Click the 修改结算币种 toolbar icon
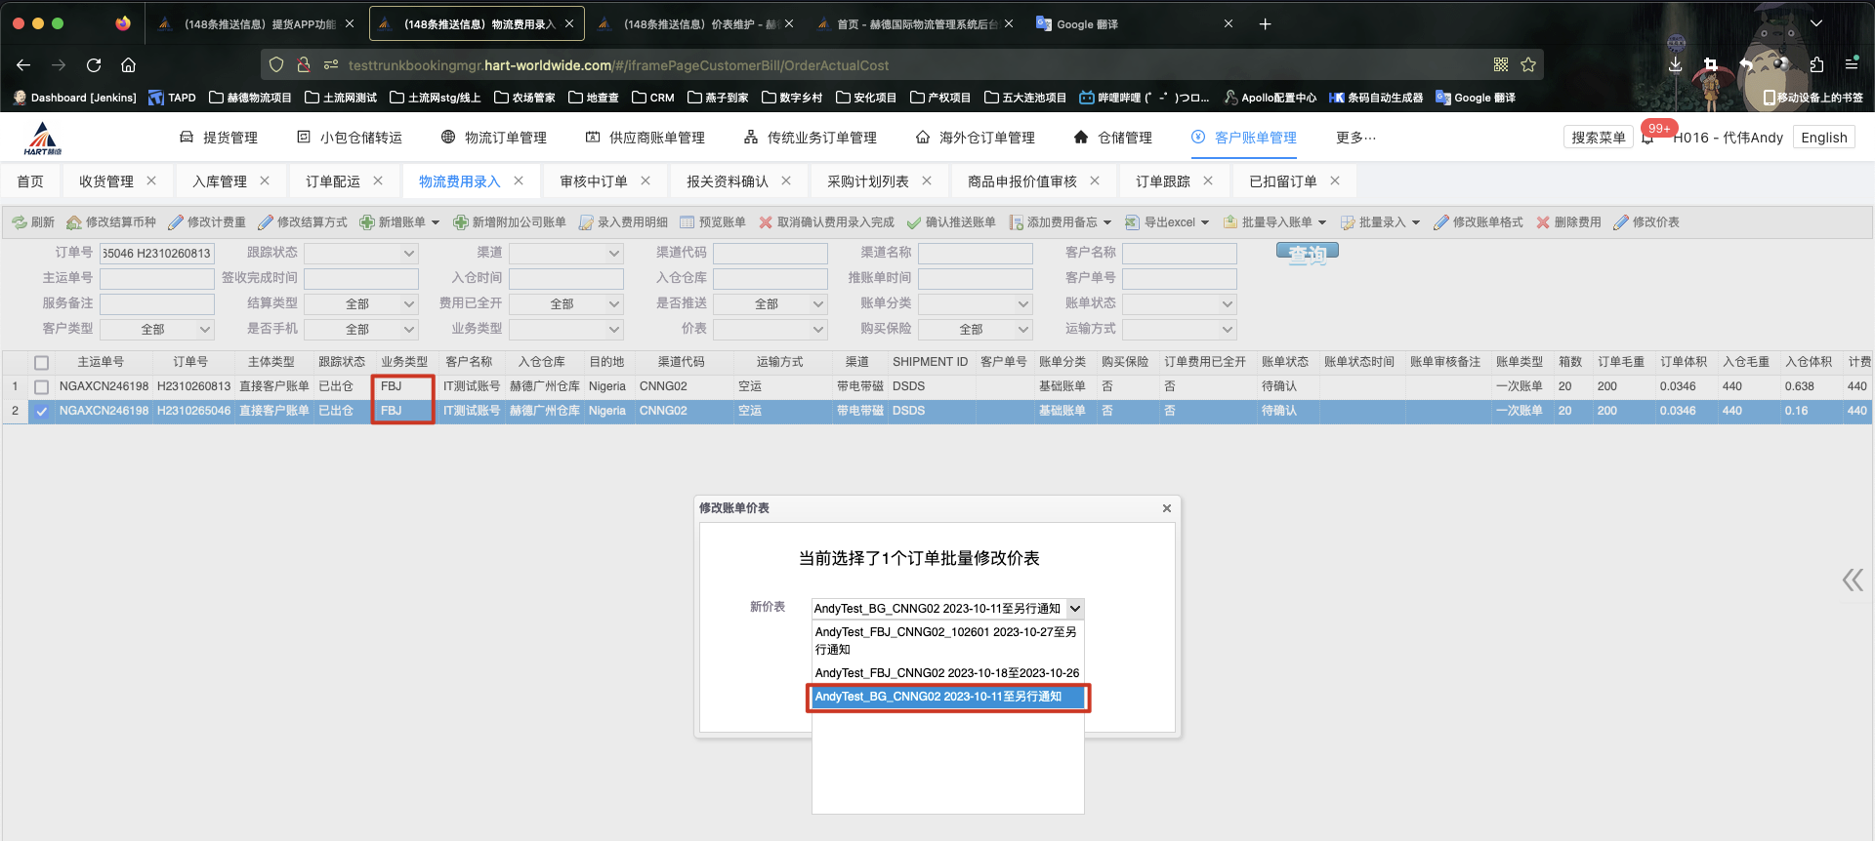This screenshot has height=841, width=1875. [74, 222]
